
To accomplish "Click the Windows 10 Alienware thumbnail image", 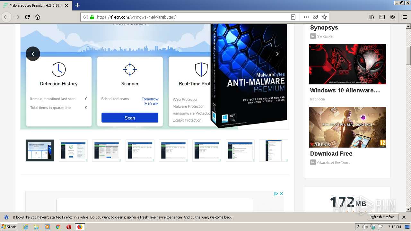I will (348, 64).
